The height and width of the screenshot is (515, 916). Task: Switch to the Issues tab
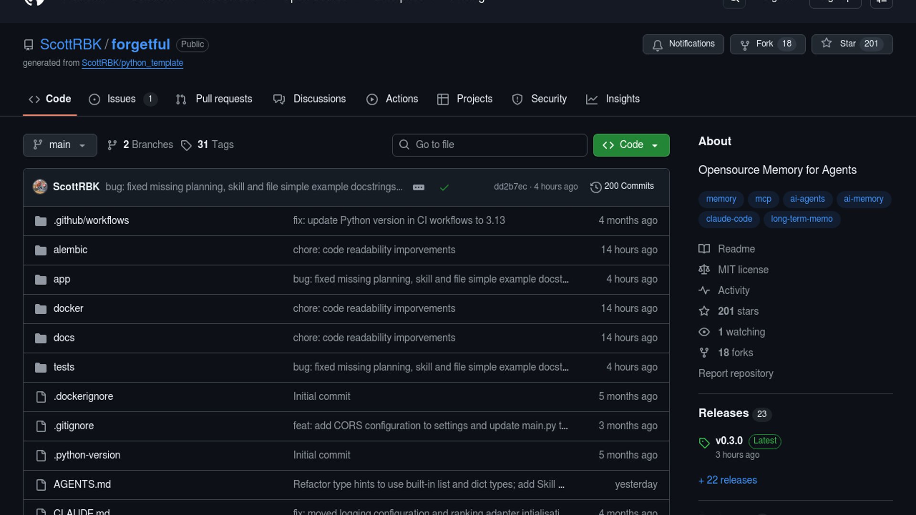click(x=121, y=99)
